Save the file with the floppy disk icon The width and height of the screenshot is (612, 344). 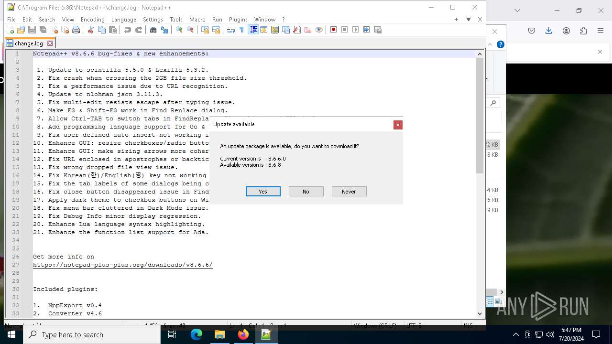(32, 30)
